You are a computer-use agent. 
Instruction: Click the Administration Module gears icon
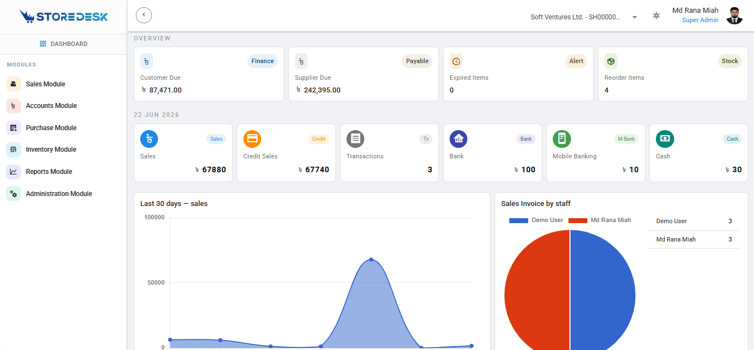tap(13, 194)
